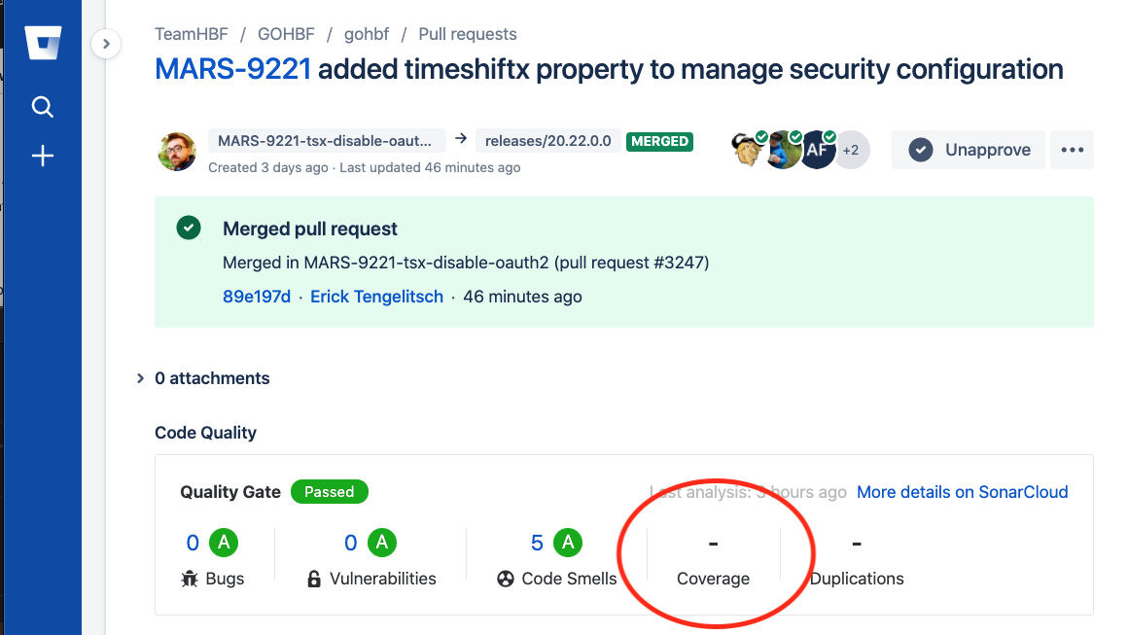
Task: Show the +2 additional reviewers
Action: point(851,150)
